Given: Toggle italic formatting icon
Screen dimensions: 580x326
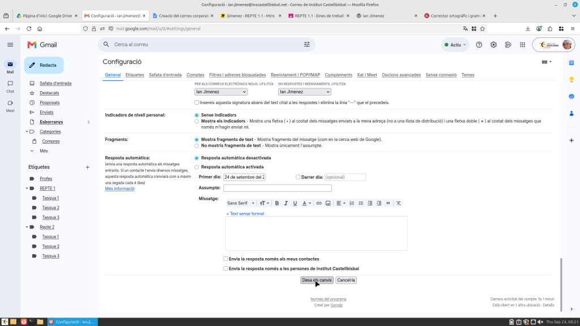Looking at the screenshot, I should click(286, 203).
